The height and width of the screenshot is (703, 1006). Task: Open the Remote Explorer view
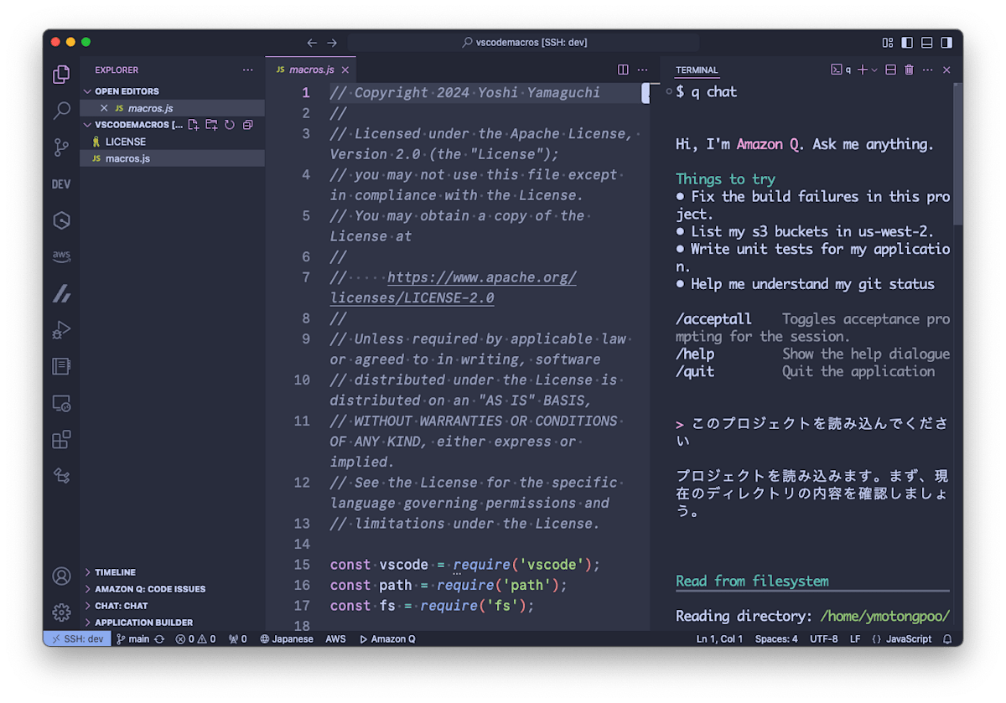click(61, 403)
